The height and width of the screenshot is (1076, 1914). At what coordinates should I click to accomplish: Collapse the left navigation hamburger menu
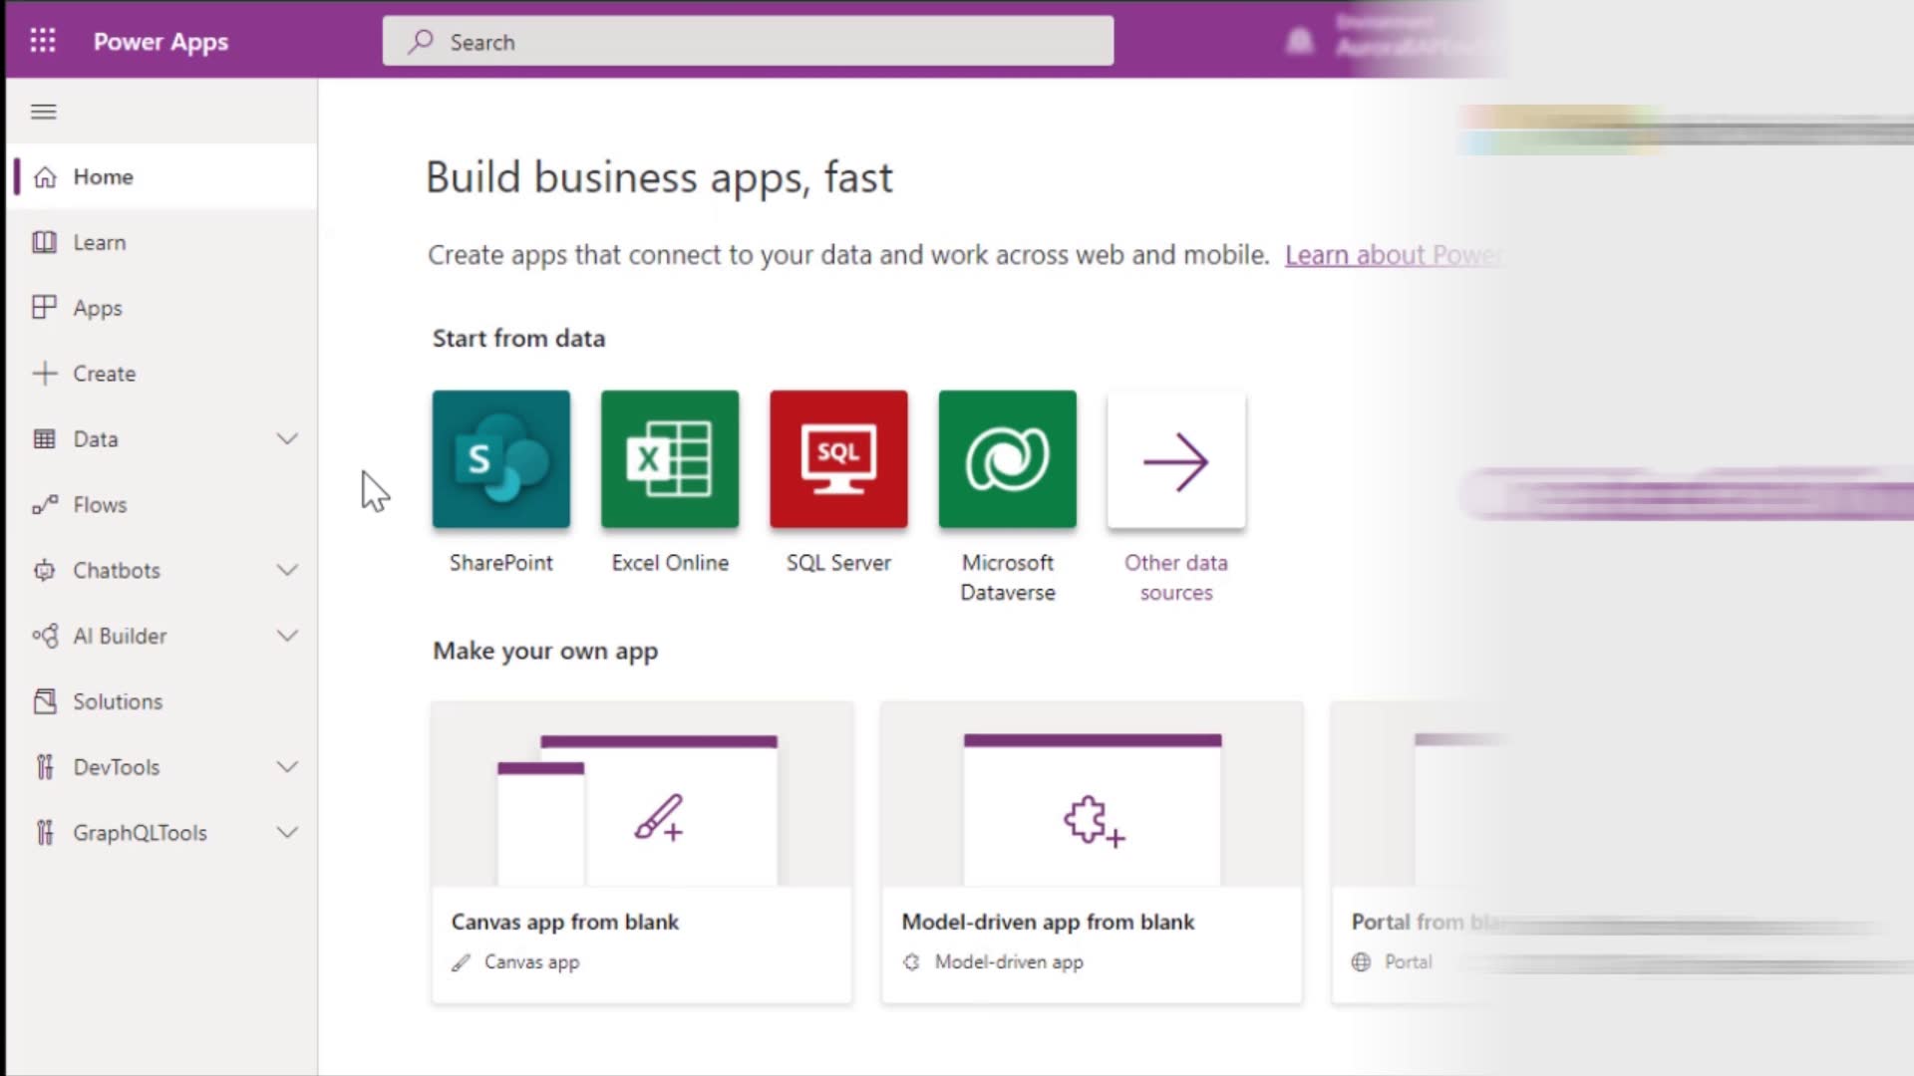(43, 112)
